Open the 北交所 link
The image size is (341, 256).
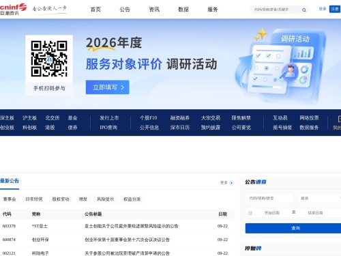click(53, 118)
